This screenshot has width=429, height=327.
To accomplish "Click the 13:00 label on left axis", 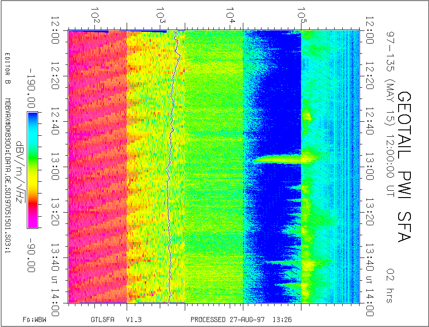I will click(x=58, y=166).
